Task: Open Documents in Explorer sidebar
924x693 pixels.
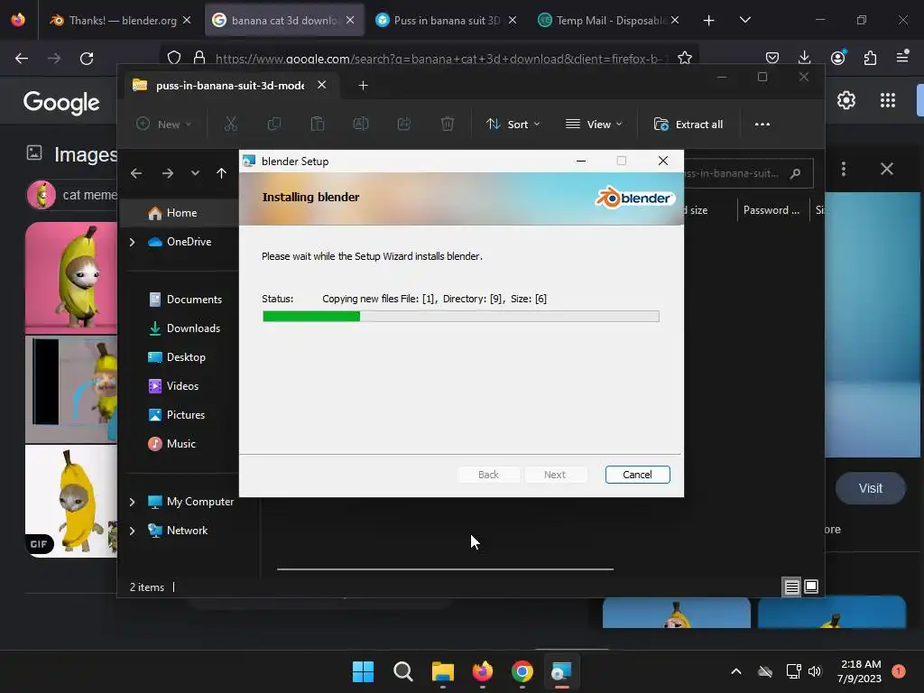Action: point(185,300)
